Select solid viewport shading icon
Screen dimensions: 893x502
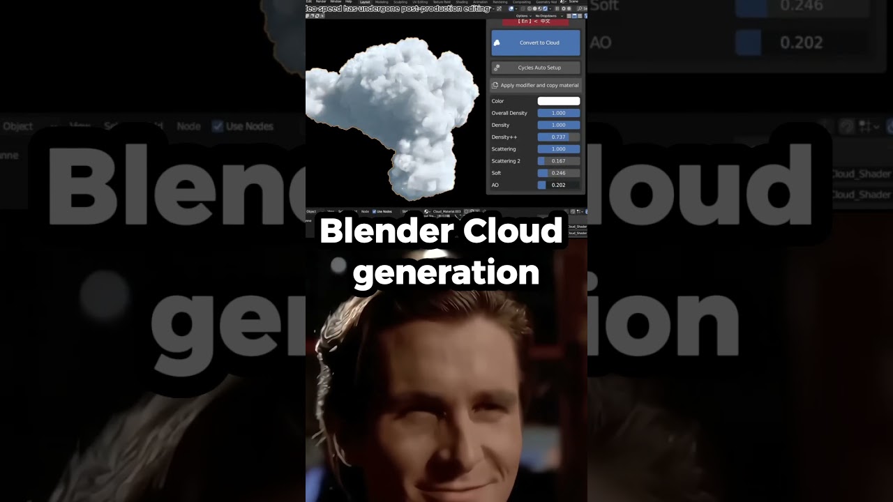click(534, 8)
